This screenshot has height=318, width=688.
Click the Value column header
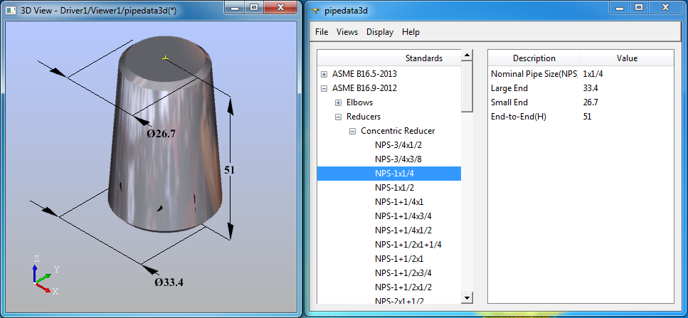tap(627, 58)
